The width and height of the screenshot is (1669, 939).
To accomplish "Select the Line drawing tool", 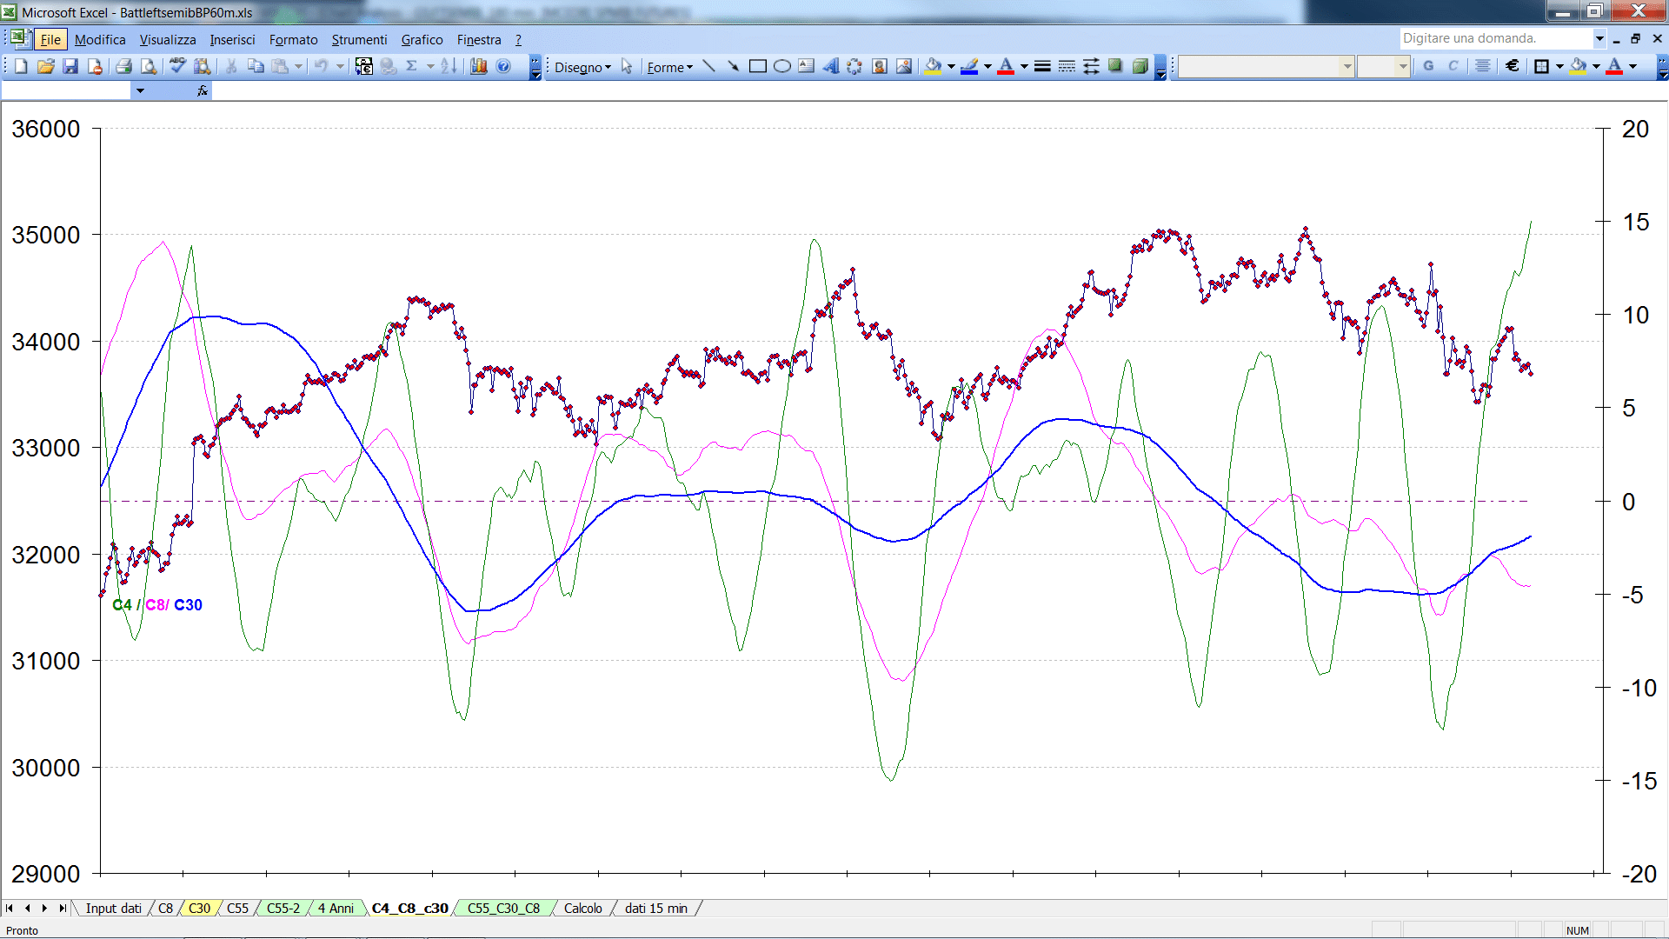I will tap(709, 66).
